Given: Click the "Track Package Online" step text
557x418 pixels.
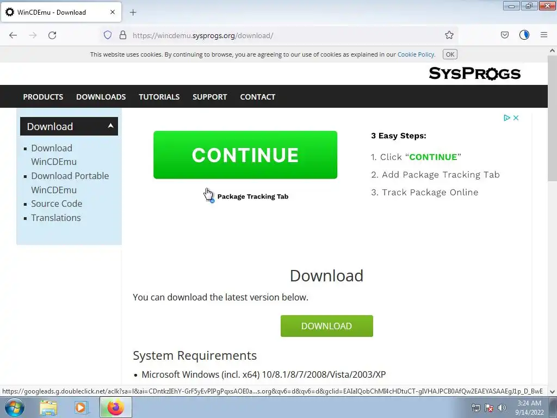Looking at the screenshot, I should point(430,192).
